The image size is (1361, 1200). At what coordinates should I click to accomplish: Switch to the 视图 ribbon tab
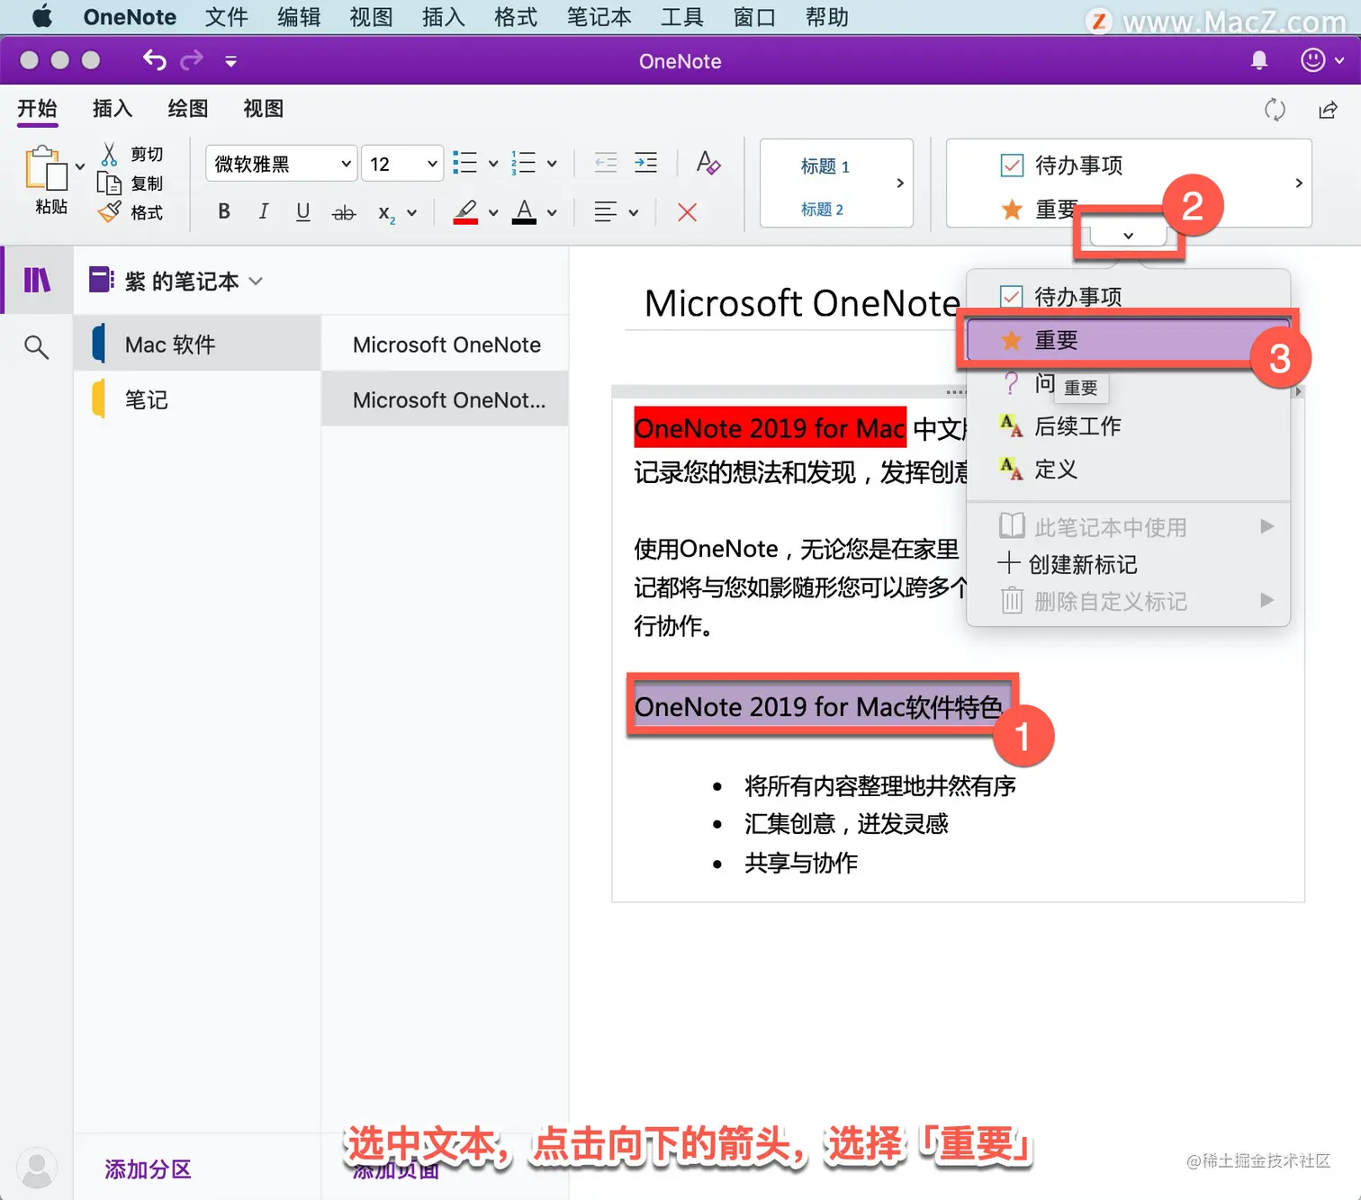[264, 109]
